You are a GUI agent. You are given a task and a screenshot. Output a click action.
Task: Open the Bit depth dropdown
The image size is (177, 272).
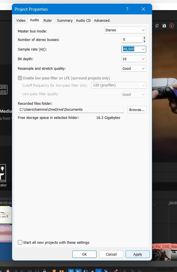click(x=134, y=59)
